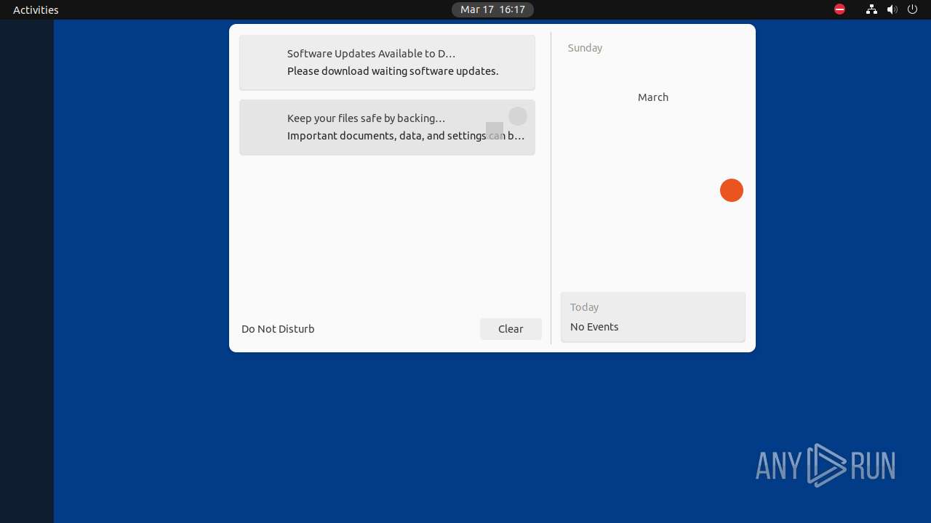The width and height of the screenshot is (931, 523).
Task: Open the Software Updates Available notification
Action: (387, 62)
